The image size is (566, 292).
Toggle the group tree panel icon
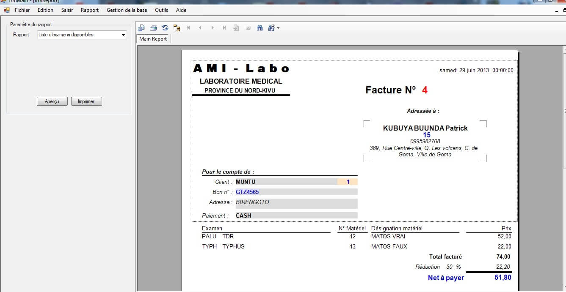[x=177, y=28]
